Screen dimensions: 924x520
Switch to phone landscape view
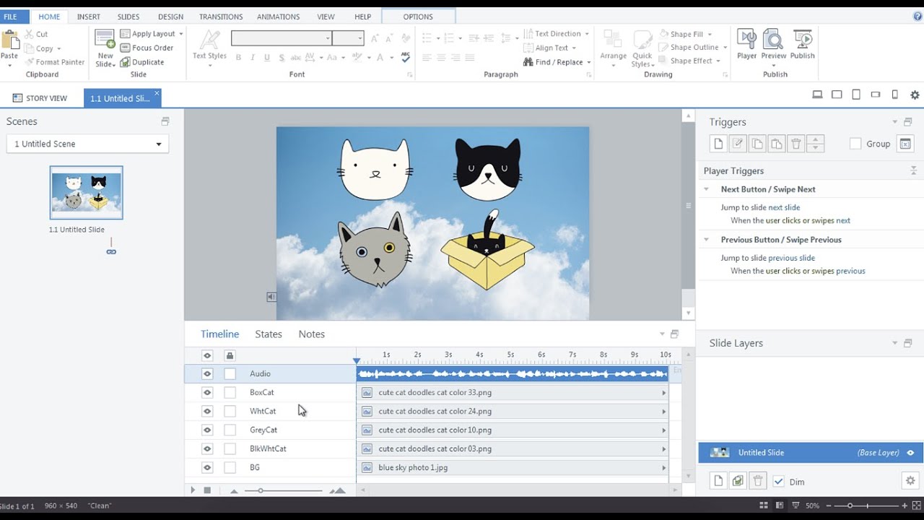click(x=876, y=95)
